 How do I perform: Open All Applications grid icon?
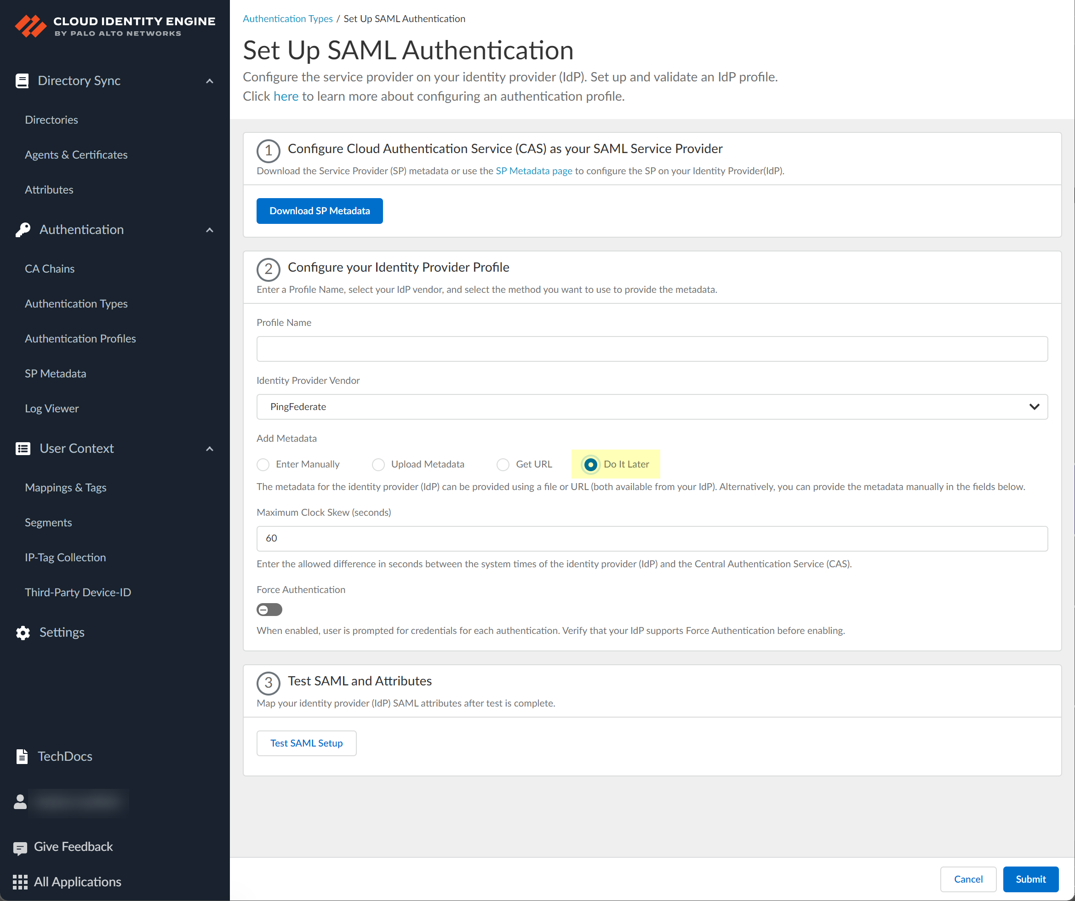pyautogui.click(x=20, y=882)
